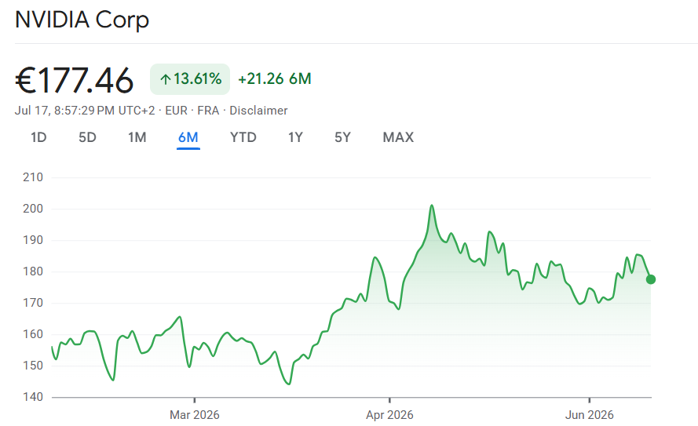The image size is (698, 426).
Task: Show the 1Y price history
Action: [x=295, y=137]
